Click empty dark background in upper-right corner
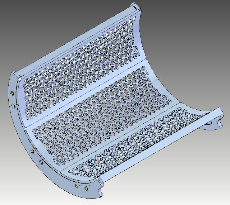The height and width of the screenshot is (205, 230). (208, 14)
